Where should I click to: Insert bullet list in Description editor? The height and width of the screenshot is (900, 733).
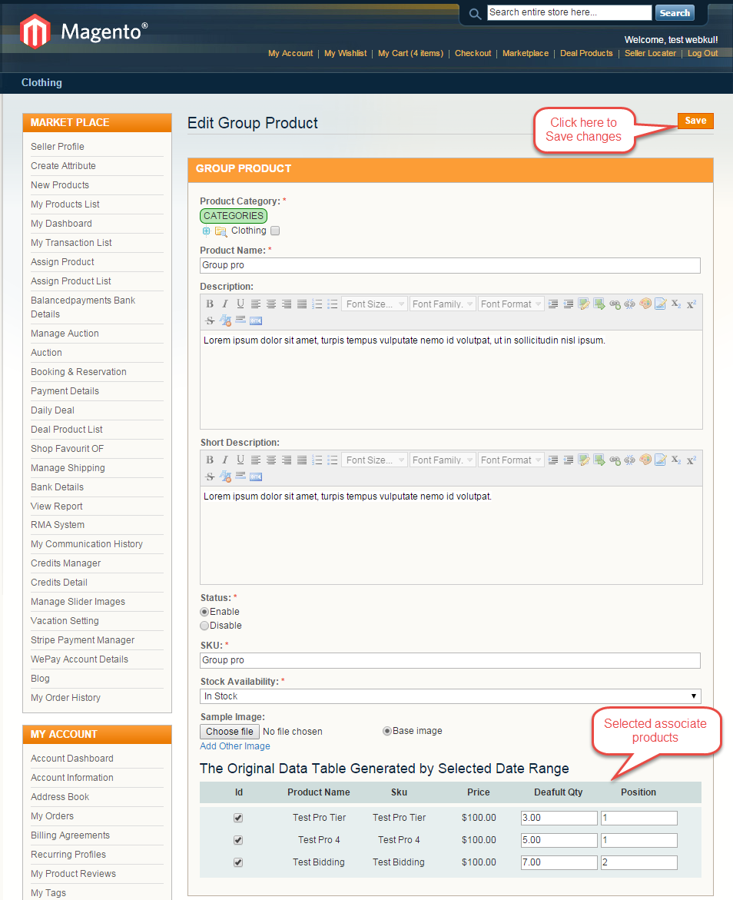click(333, 304)
